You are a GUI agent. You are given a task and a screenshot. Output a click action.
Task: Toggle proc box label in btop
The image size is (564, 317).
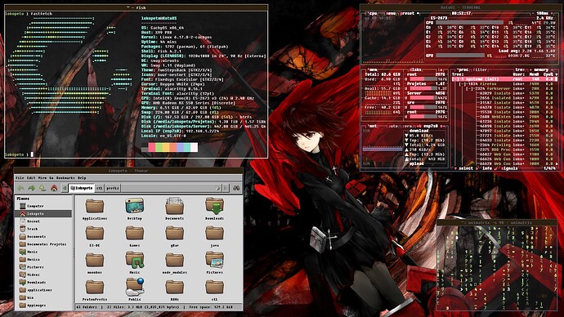pos(462,69)
